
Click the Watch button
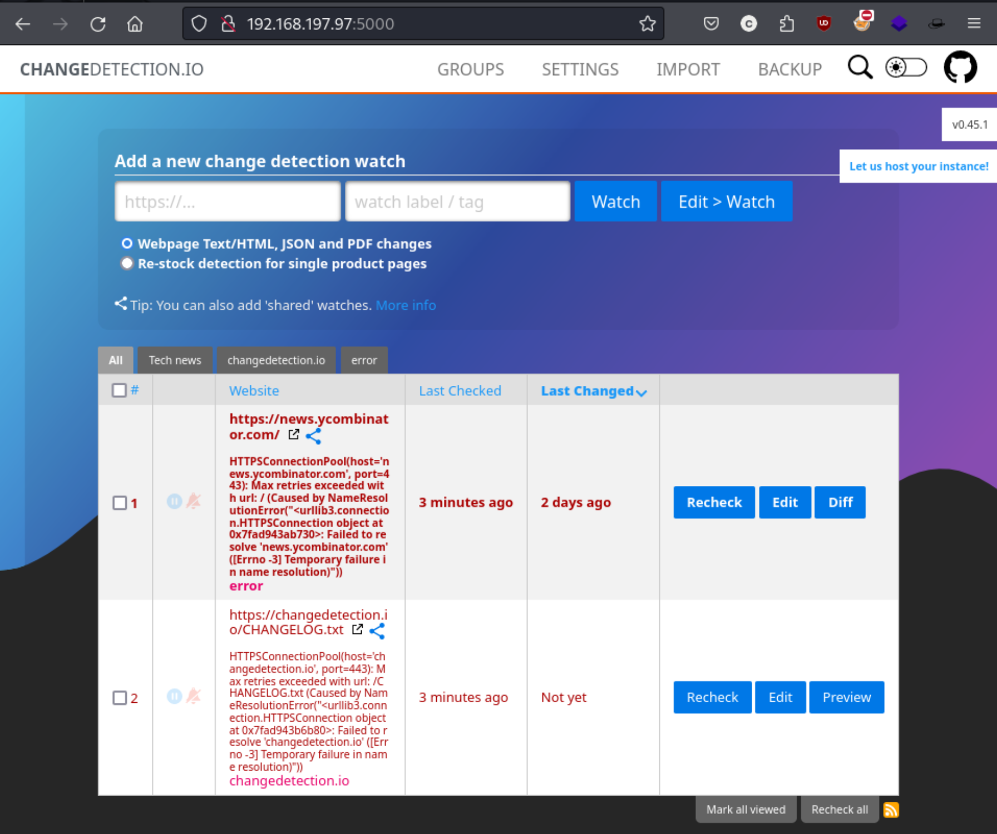point(616,201)
